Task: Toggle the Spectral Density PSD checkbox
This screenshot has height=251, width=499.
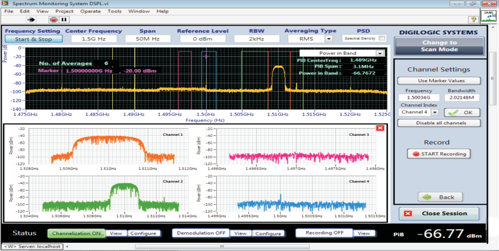Action: click(382, 38)
